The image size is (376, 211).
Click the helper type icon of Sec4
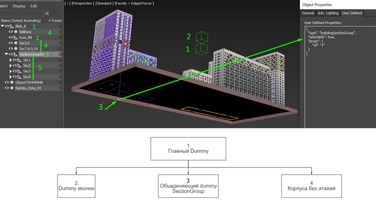coord(20,77)
